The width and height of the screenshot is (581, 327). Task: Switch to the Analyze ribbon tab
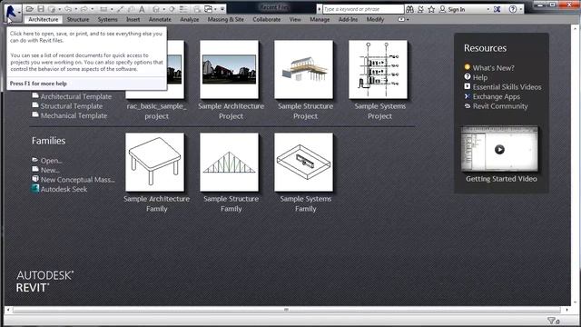(x=190, y=19)
